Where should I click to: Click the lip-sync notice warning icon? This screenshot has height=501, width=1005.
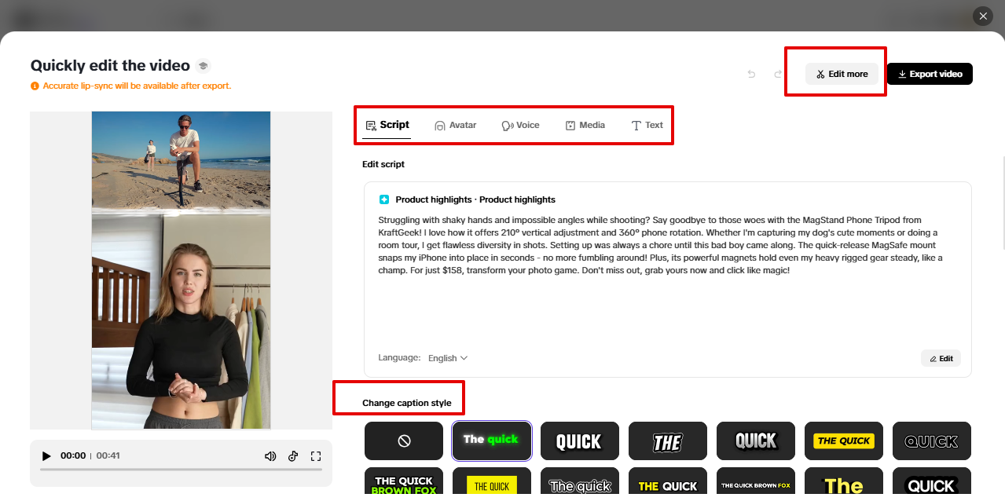point(35,86)
